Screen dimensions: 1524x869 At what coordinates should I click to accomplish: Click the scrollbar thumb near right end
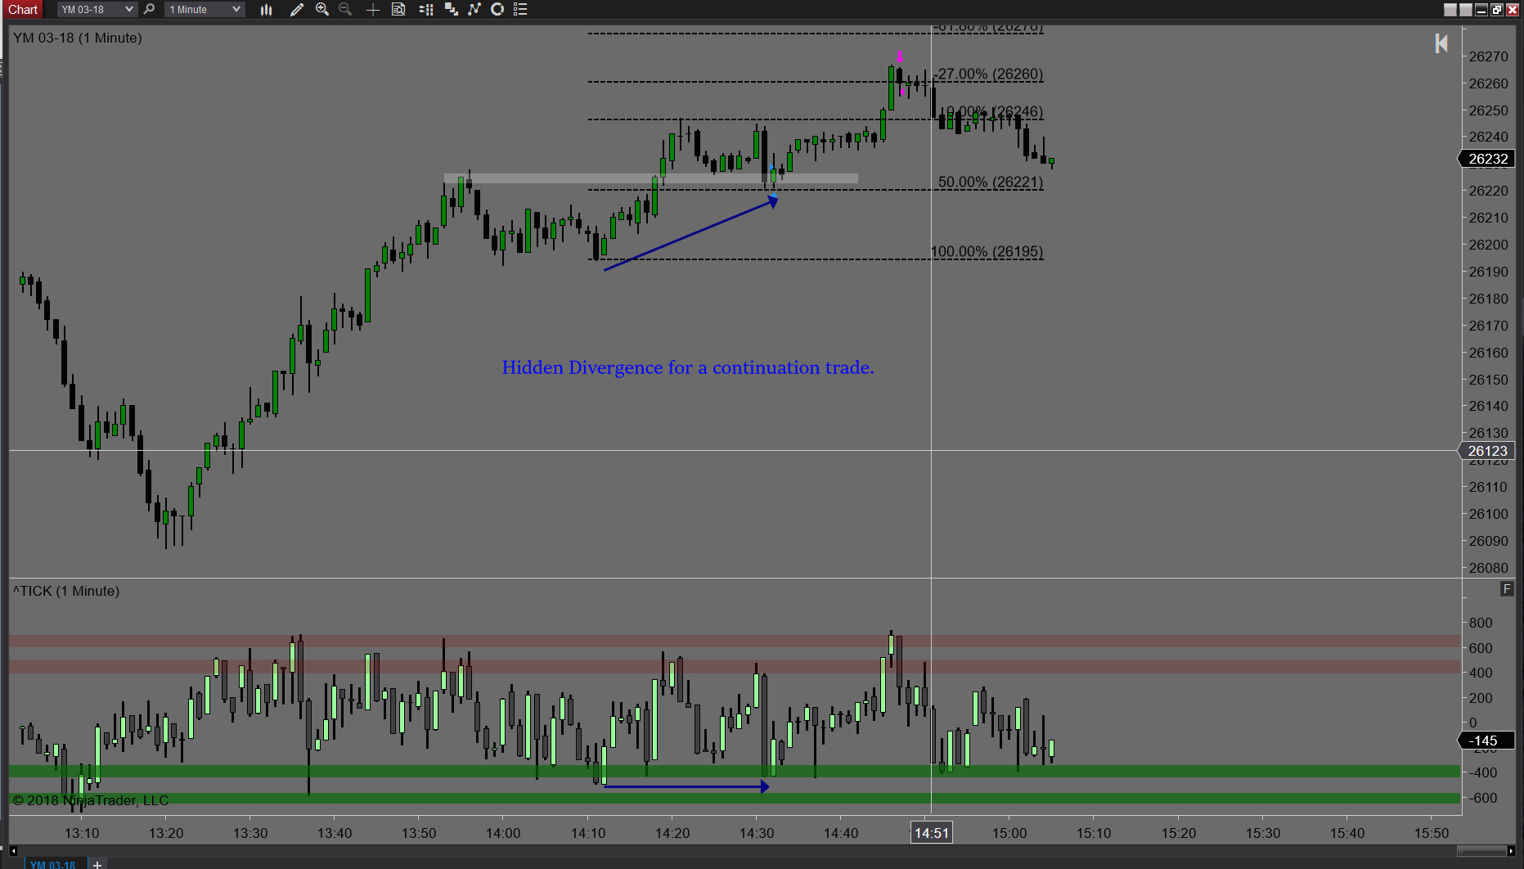coord(1481,851)
